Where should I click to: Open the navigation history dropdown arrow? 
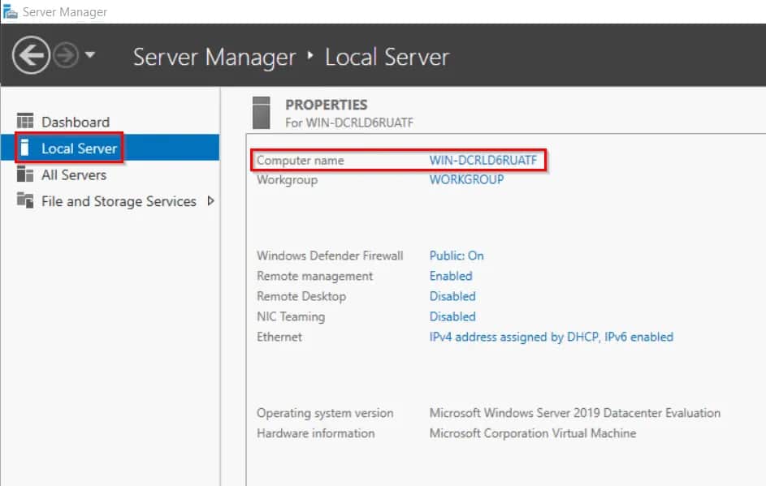(x=89, y=56)
